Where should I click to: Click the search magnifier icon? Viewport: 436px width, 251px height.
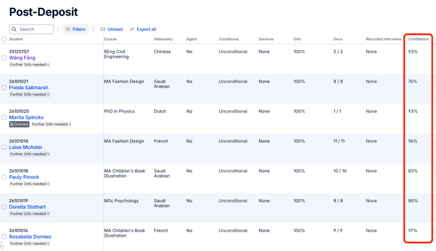[x=14, y=29]
